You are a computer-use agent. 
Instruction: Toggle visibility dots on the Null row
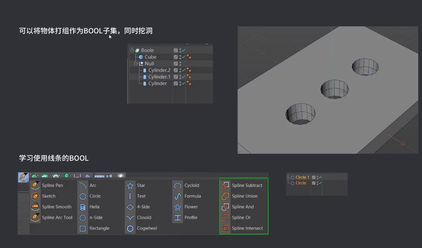click(x=180, y=64)
